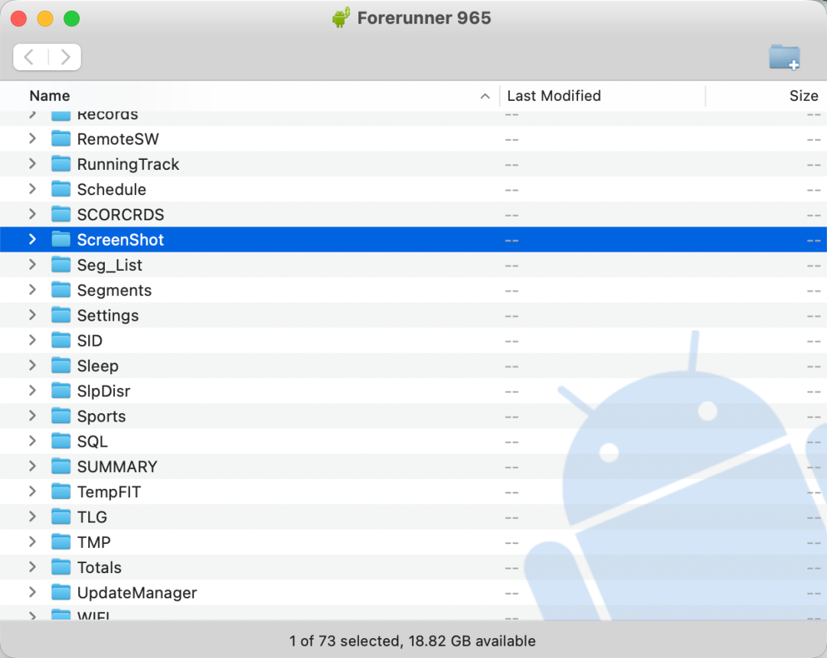Select the SlpDisr folder icon
827x658 pixels.
(61, 391)
